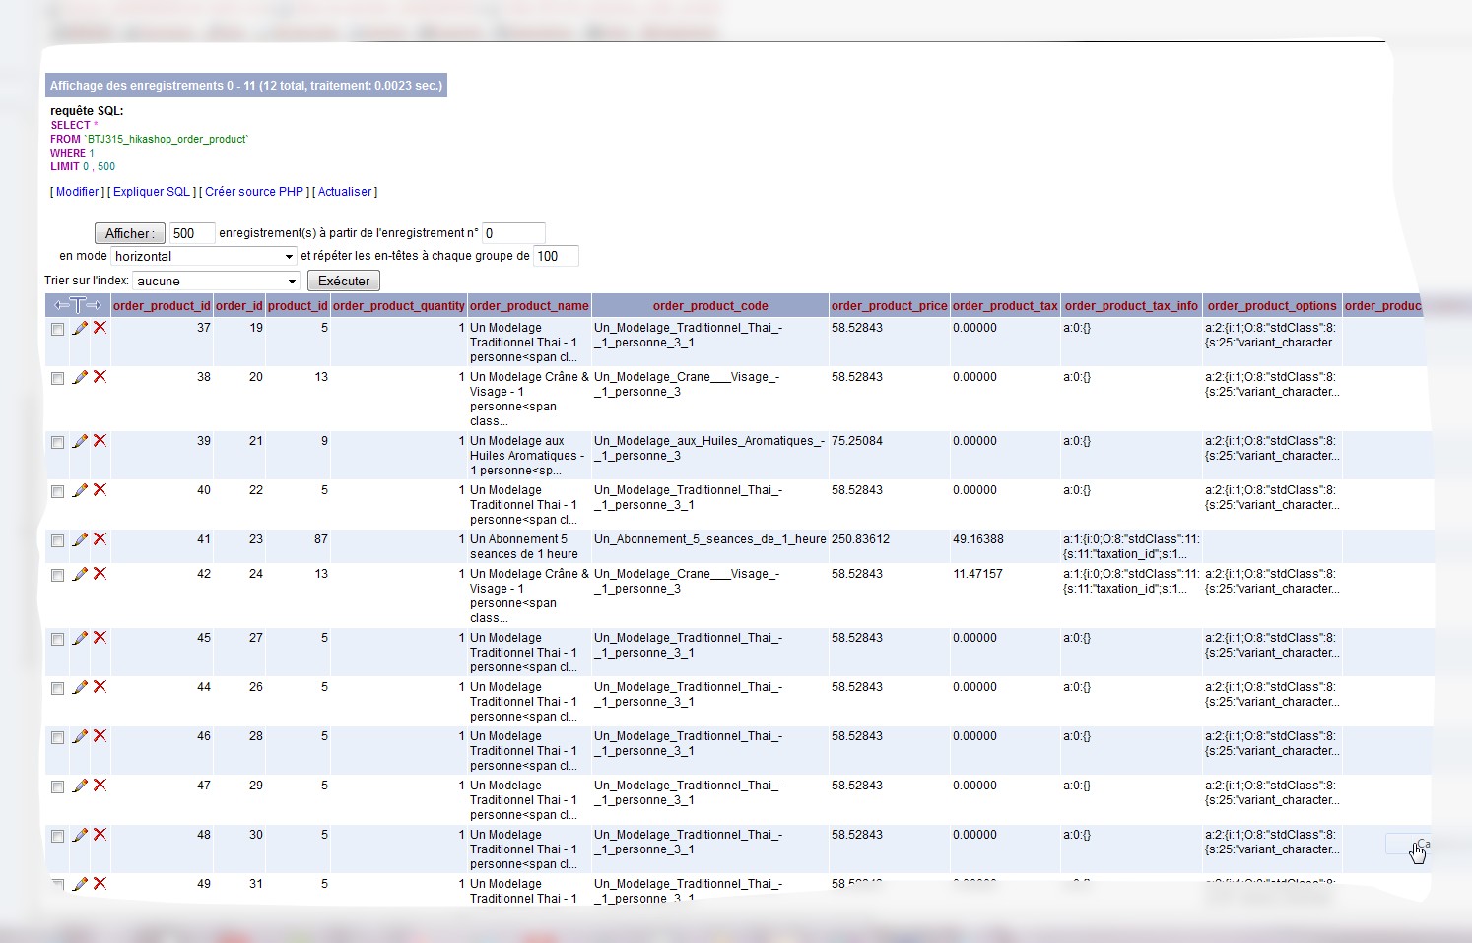Open the Créer source PHP link

click(254, 192)
